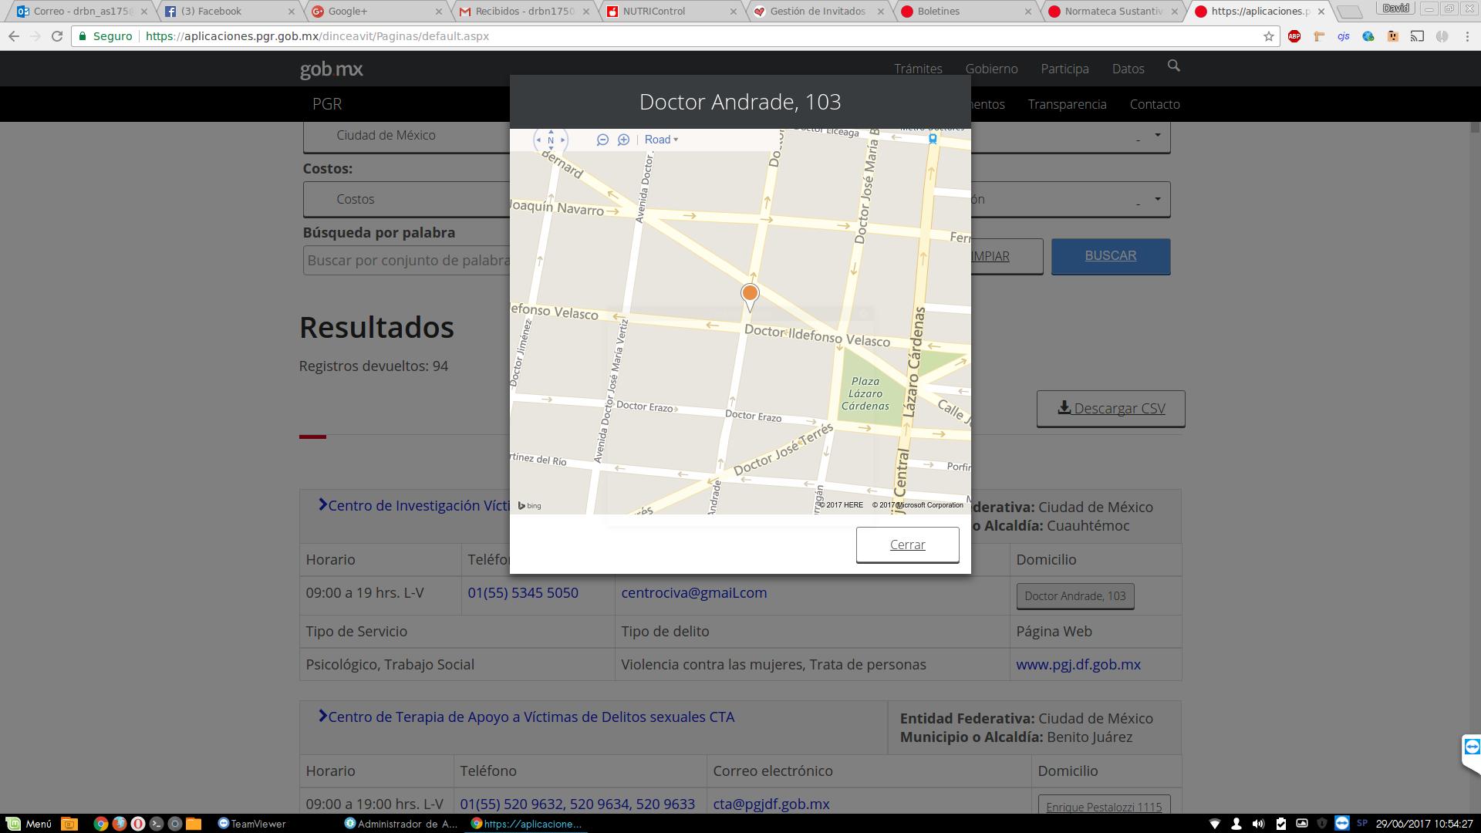Screen dimensions: 1481x833
Task: Go to Transparencia section
Action: click(1067, 104)
